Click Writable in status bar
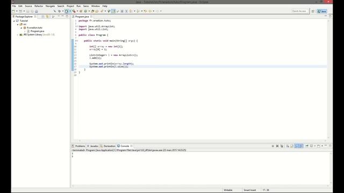Image resolution: width=344 pixels, height=193 pixels. (x=228, y=190)
